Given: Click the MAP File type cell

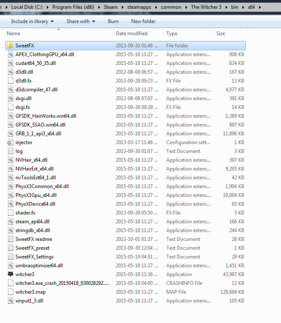Looking at the screenshot, I should 176,292.
